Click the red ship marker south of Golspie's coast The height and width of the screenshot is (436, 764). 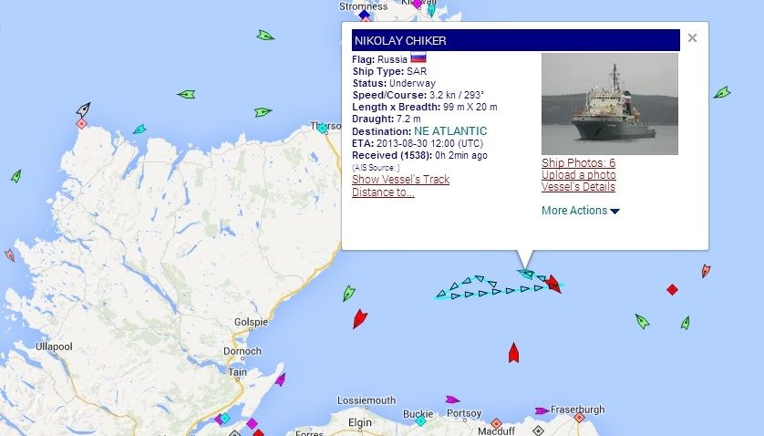[x=359, y=318]
